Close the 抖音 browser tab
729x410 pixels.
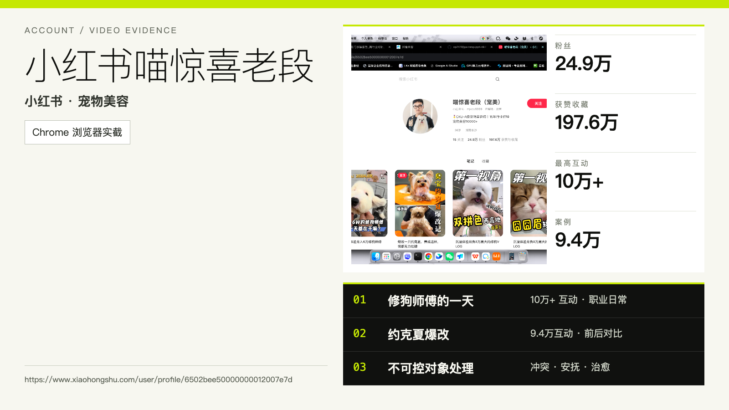point(441,47)
